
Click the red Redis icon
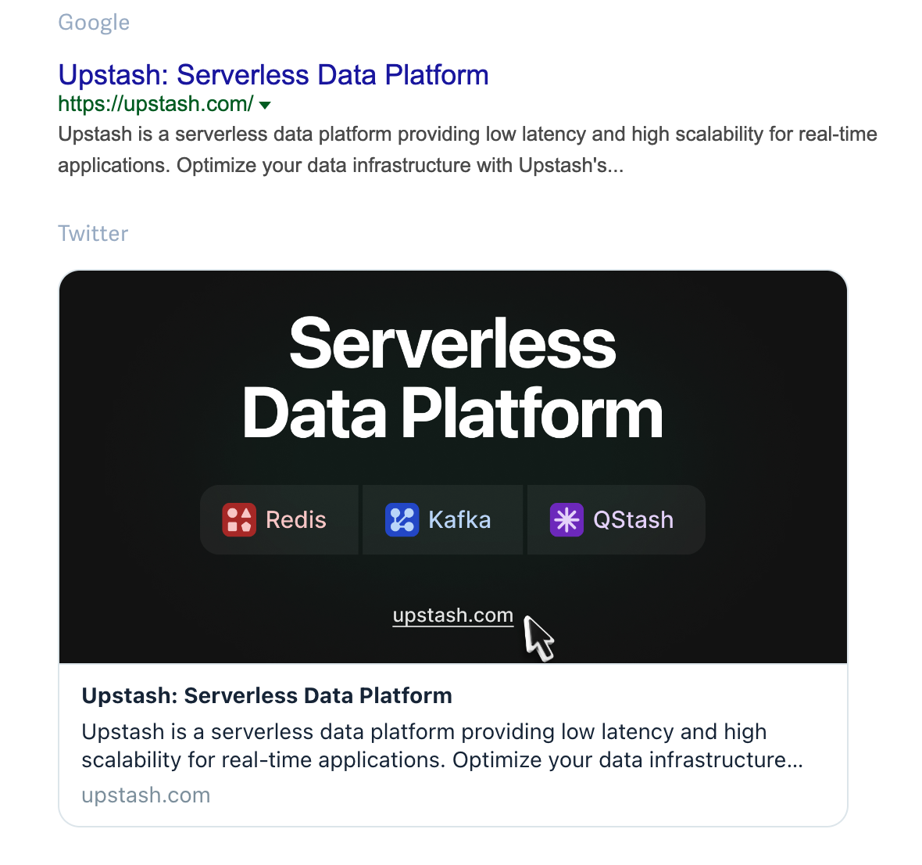click(x=239, y=520)
